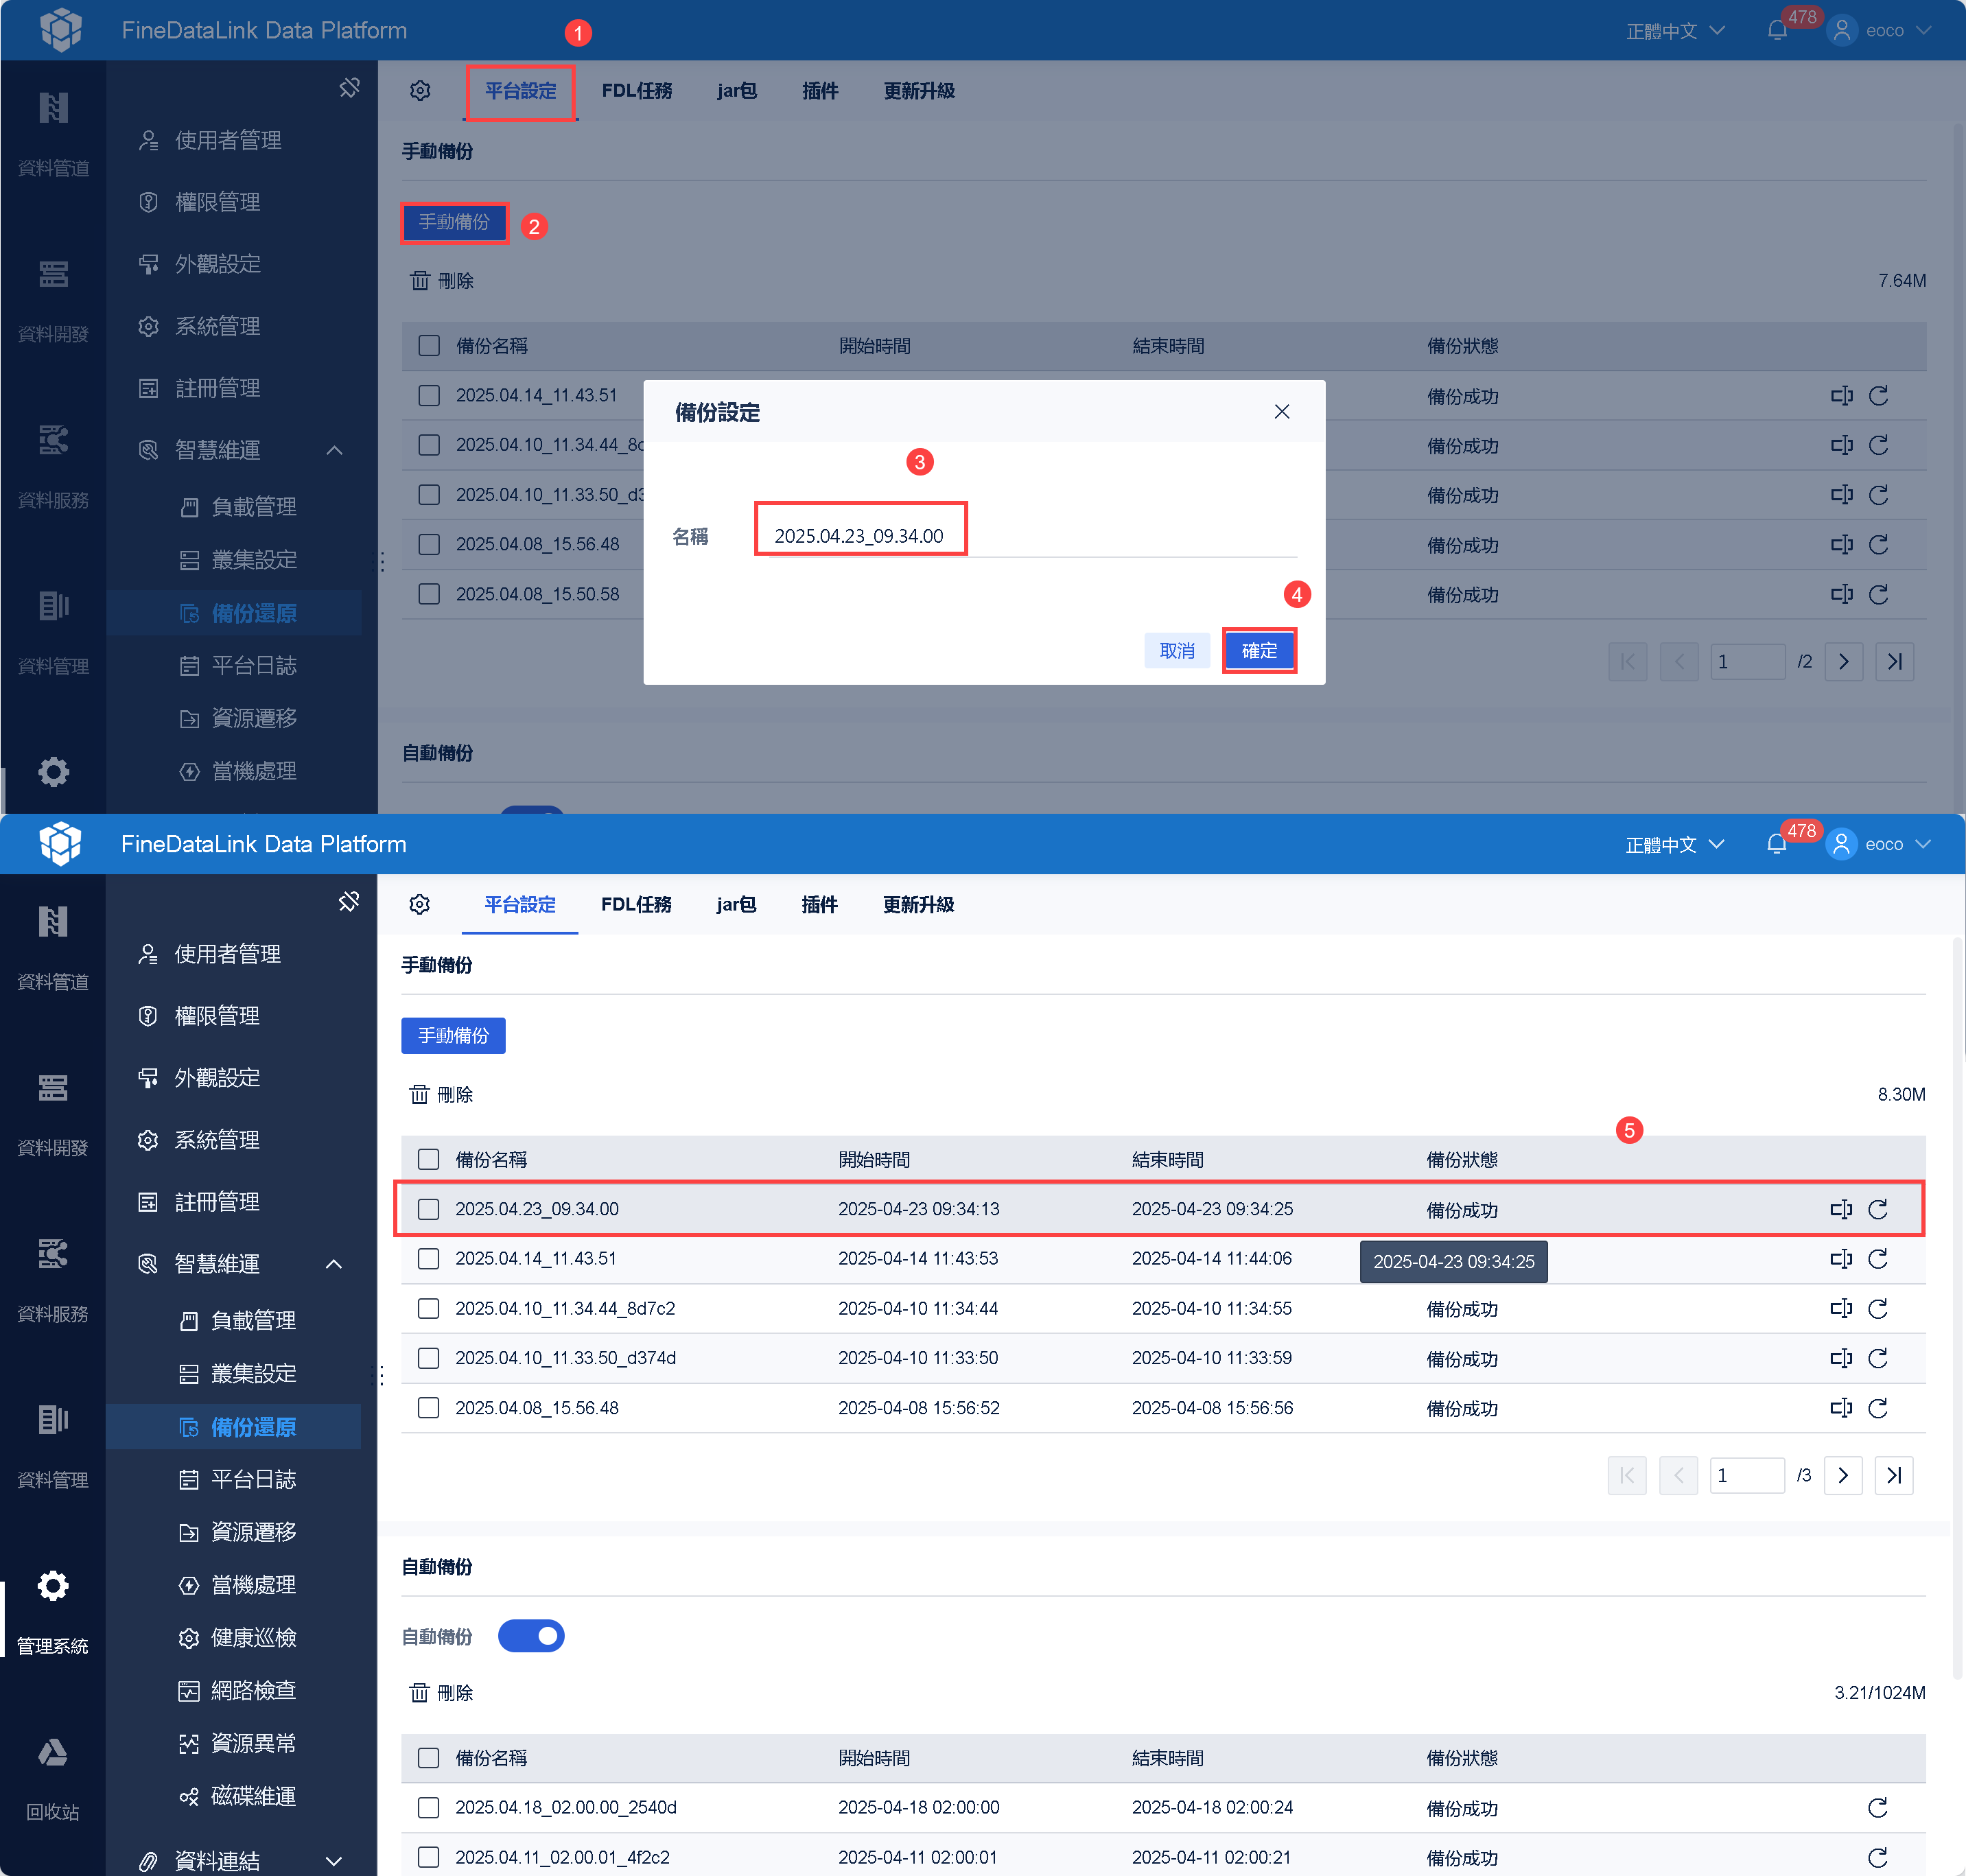Screen dimensions: 1966x1876
Task: Check the 2025.04.11_02.00.01_4f2c2 backup checkbox
Action: pos(429,1857)
